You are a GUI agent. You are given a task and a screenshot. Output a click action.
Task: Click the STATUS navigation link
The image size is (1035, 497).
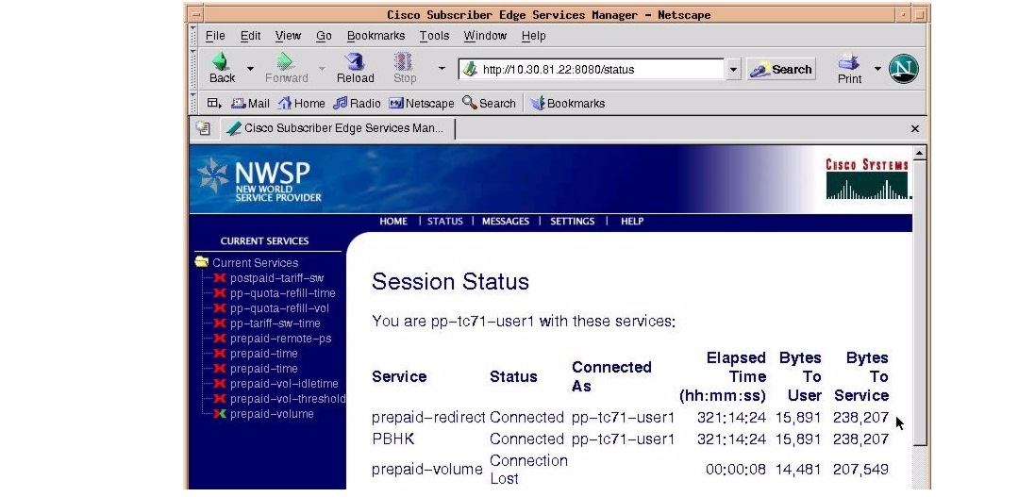(445, 221)
